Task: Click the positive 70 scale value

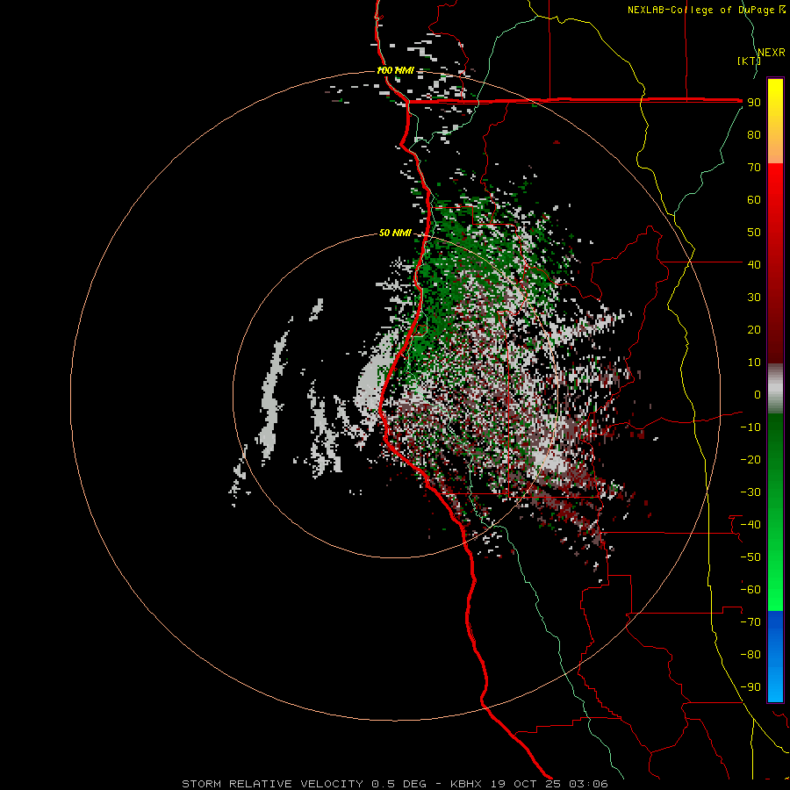Action: pyautogui.click(x=754, y=168)
